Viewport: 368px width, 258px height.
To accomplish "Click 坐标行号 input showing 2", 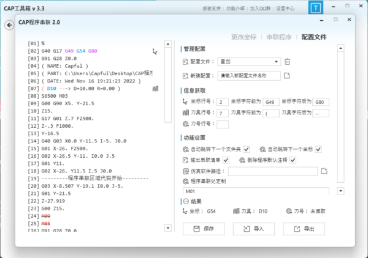I will 223,102.
